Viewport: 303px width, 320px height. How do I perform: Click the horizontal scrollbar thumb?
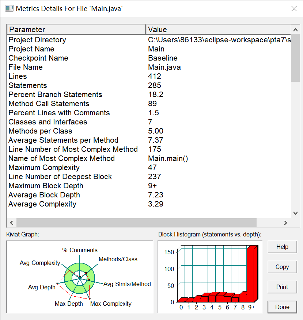pyautogui.click(x=136, y=223)
